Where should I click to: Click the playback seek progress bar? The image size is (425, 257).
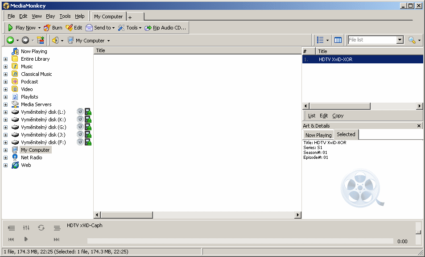(241, 241)
